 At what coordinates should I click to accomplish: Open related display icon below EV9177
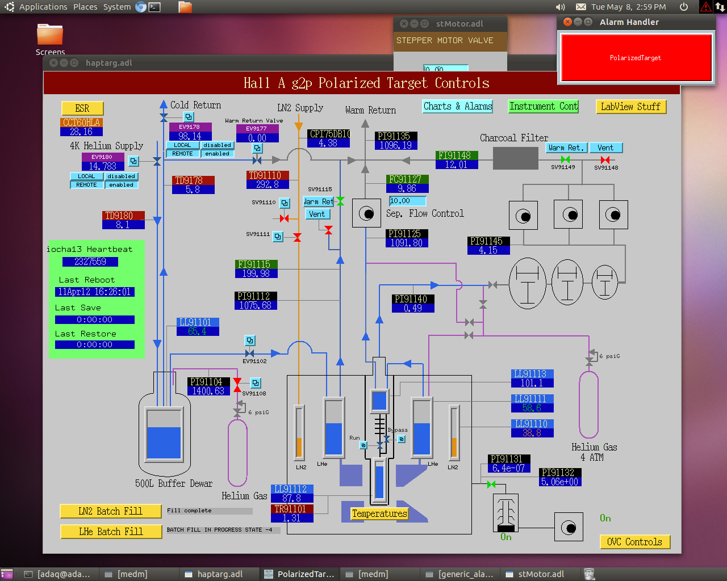click(x=257, y=148)
